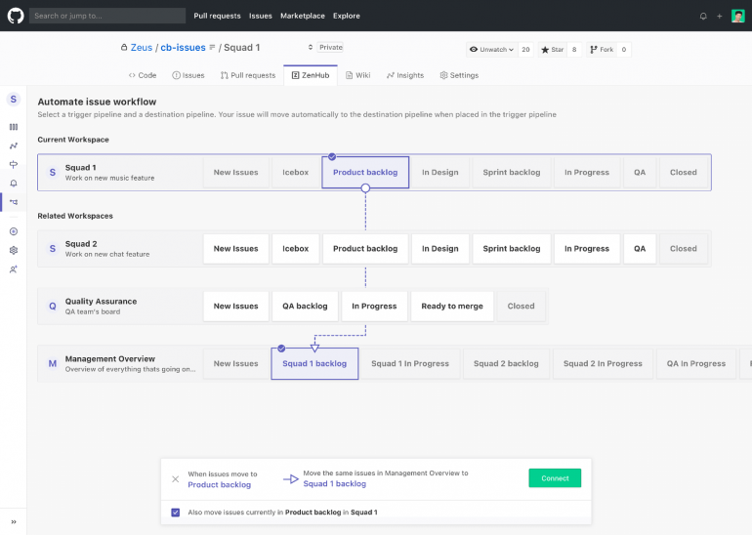Click Issues in top navigation
The height and width of the screenshot is (535, 752).
(261, 16)
